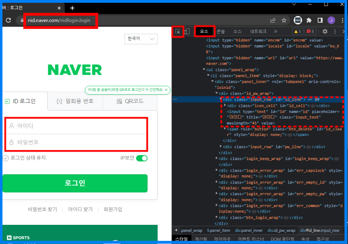Close the 로그인 browser tab
Viewport: 348px width, 244px height.
(59, 8)
